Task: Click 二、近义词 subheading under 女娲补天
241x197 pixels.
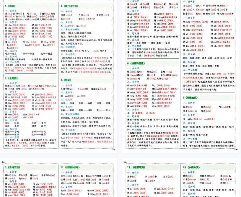Action: [x=189, y=187]
